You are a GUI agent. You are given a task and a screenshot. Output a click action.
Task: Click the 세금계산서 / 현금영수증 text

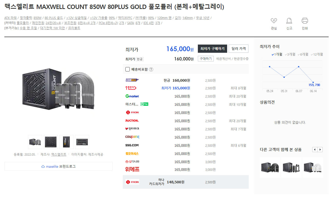pos(232,59)
